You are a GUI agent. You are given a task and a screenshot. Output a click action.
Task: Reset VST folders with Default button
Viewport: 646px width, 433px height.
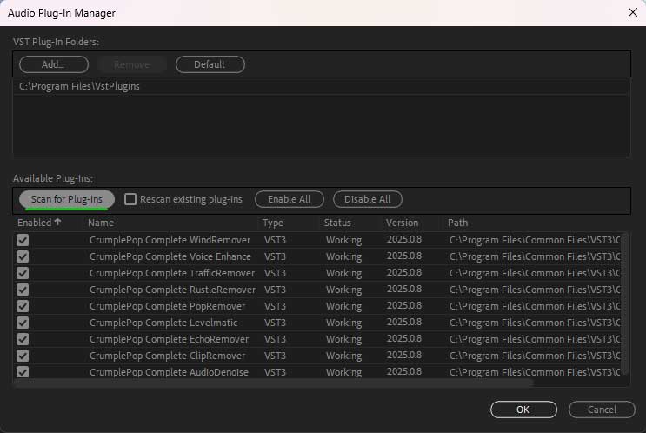(x=210, y=64)
